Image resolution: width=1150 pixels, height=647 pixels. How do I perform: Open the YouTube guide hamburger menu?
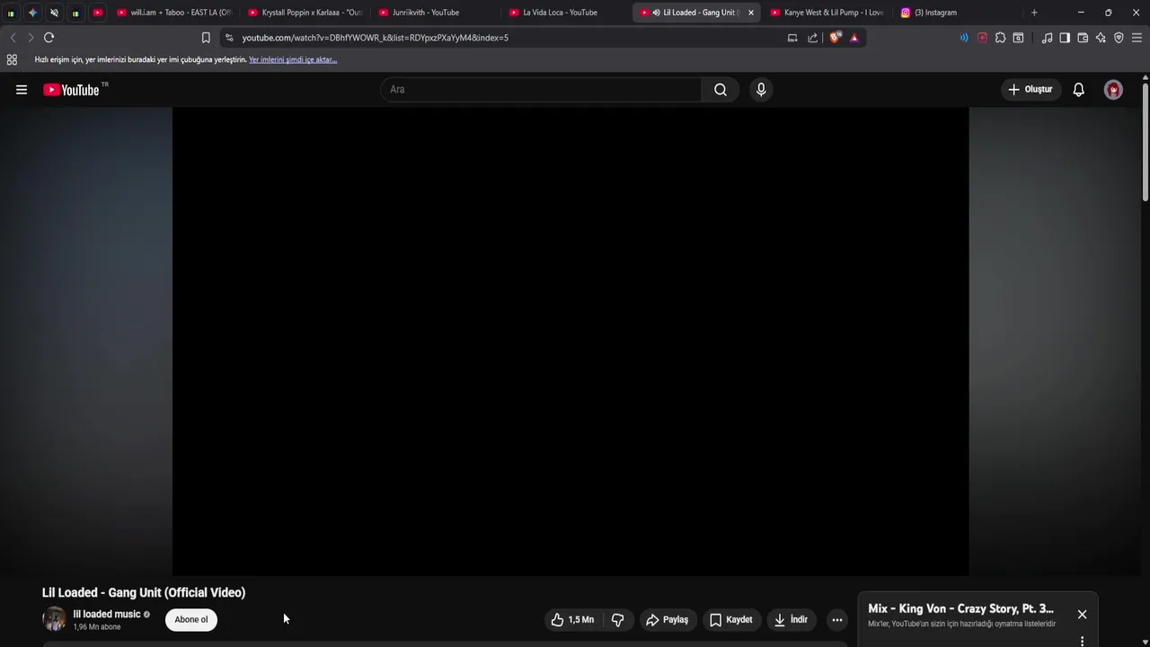(x=22, y=90)
